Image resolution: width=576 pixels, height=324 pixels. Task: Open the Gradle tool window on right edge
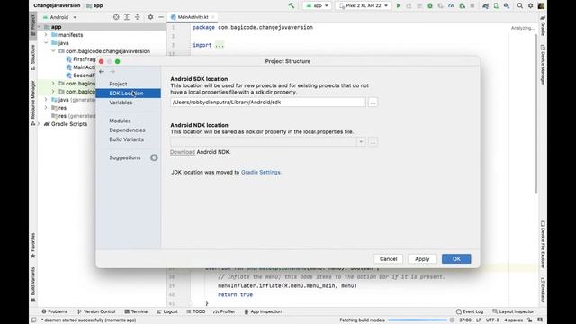543,26
